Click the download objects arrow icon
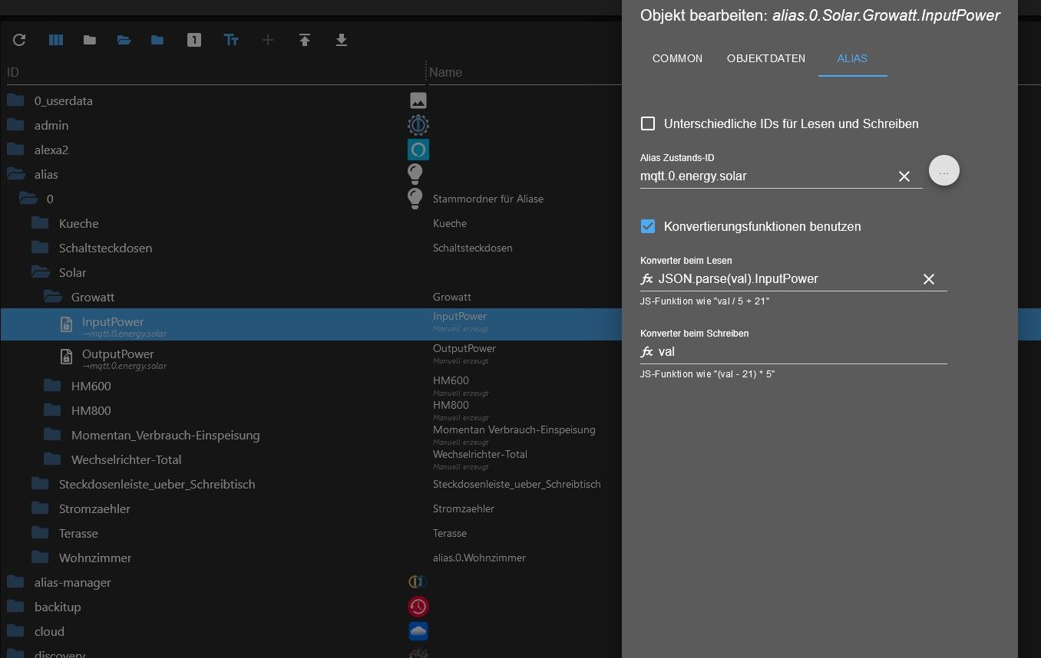1041x658 pixels. (x=342, y=40)
